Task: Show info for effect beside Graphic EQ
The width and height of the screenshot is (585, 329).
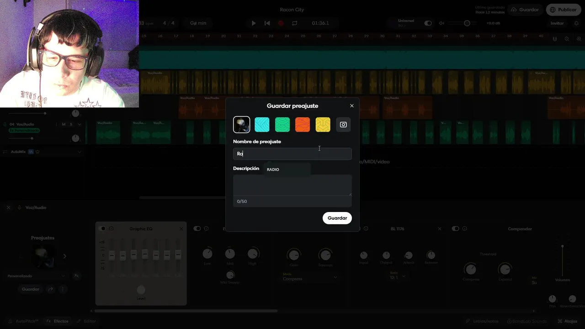Action: 206,228
